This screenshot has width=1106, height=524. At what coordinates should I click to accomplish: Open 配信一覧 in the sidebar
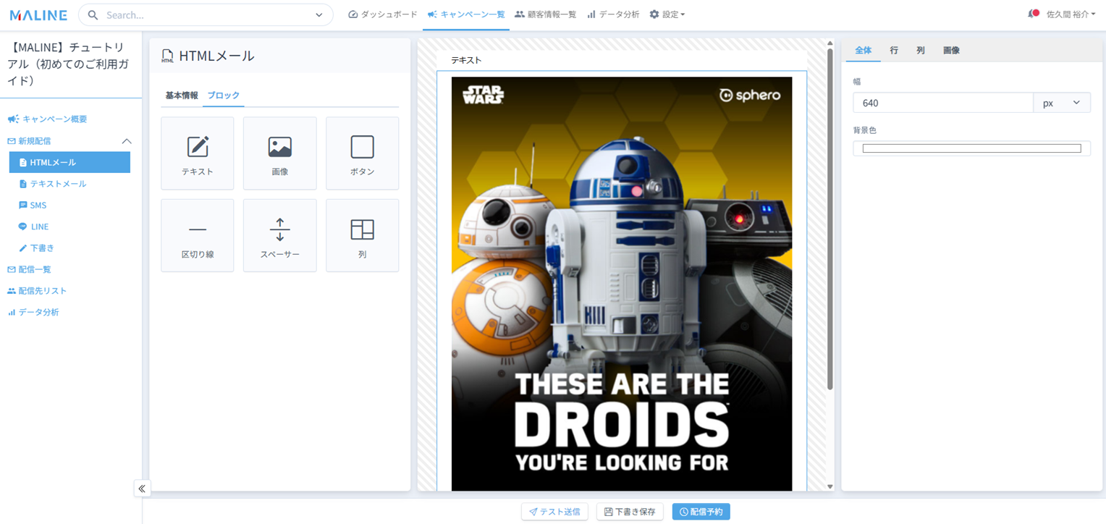coord(29,269)
